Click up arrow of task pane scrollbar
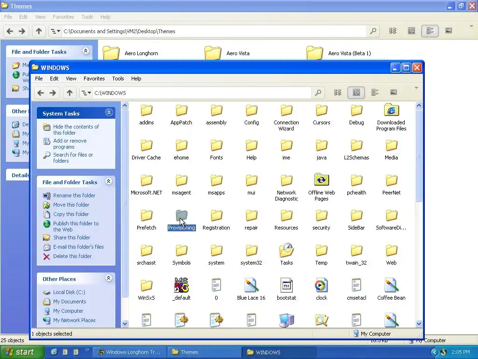Screen dimensions: 478x359 coord(125,106)
